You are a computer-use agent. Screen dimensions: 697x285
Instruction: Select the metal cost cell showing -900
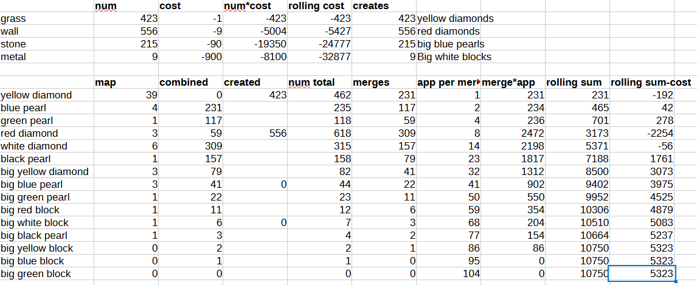pyautogui.click(x=190, y=57)
